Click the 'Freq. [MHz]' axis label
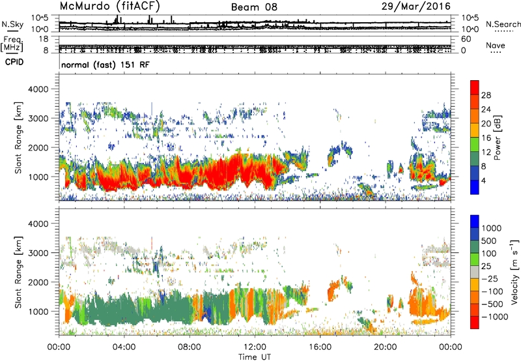The image size is (521, 361). [12, 44]
